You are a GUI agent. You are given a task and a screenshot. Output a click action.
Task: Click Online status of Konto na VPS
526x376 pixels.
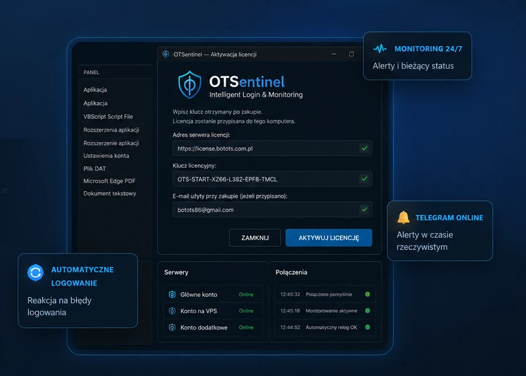(246, 311)
